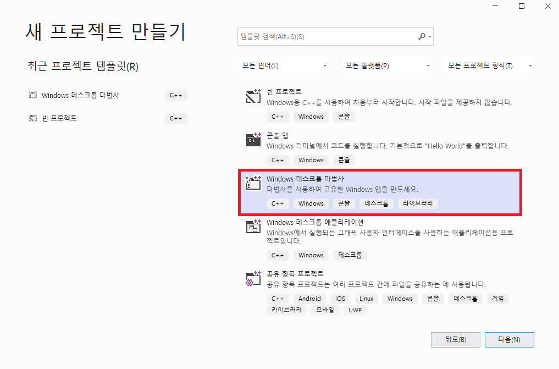Select the Windows 데스크톱 애플리케이션 template title
The height and width of the screenshot is (369, 559).
315,222
